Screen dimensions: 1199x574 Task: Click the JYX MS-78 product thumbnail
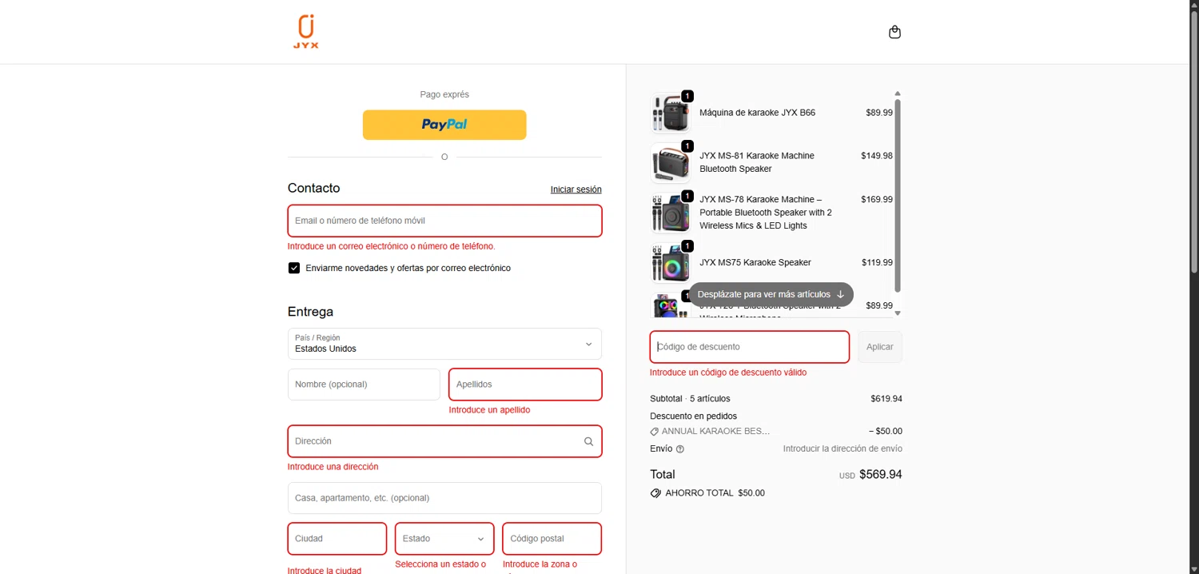pos(671,213)
